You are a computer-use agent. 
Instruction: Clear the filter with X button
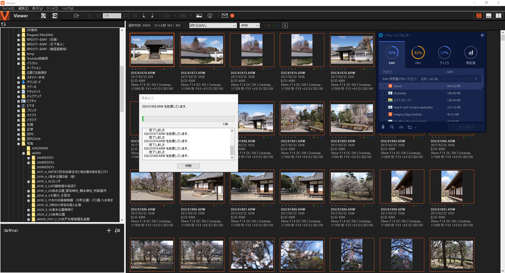[x=285, y=26]
